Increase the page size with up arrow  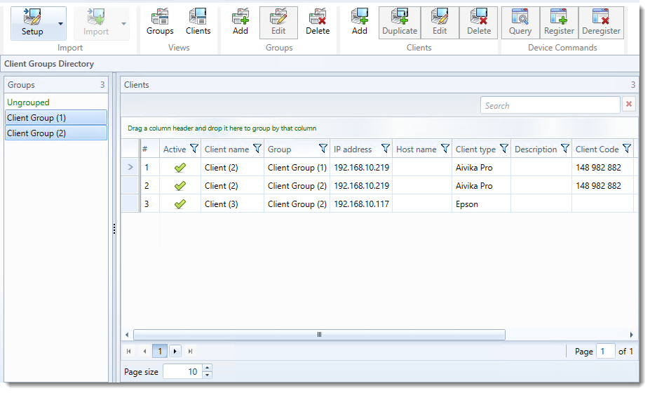pos(208,367)
